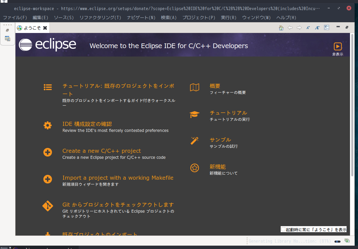Screen dimensions: 358x249
Task: Click the 新機能について description text
Action: coord(224,173)
